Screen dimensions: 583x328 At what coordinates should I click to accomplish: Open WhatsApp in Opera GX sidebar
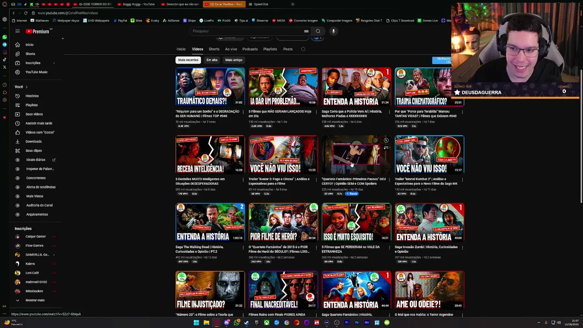[5, 37]
